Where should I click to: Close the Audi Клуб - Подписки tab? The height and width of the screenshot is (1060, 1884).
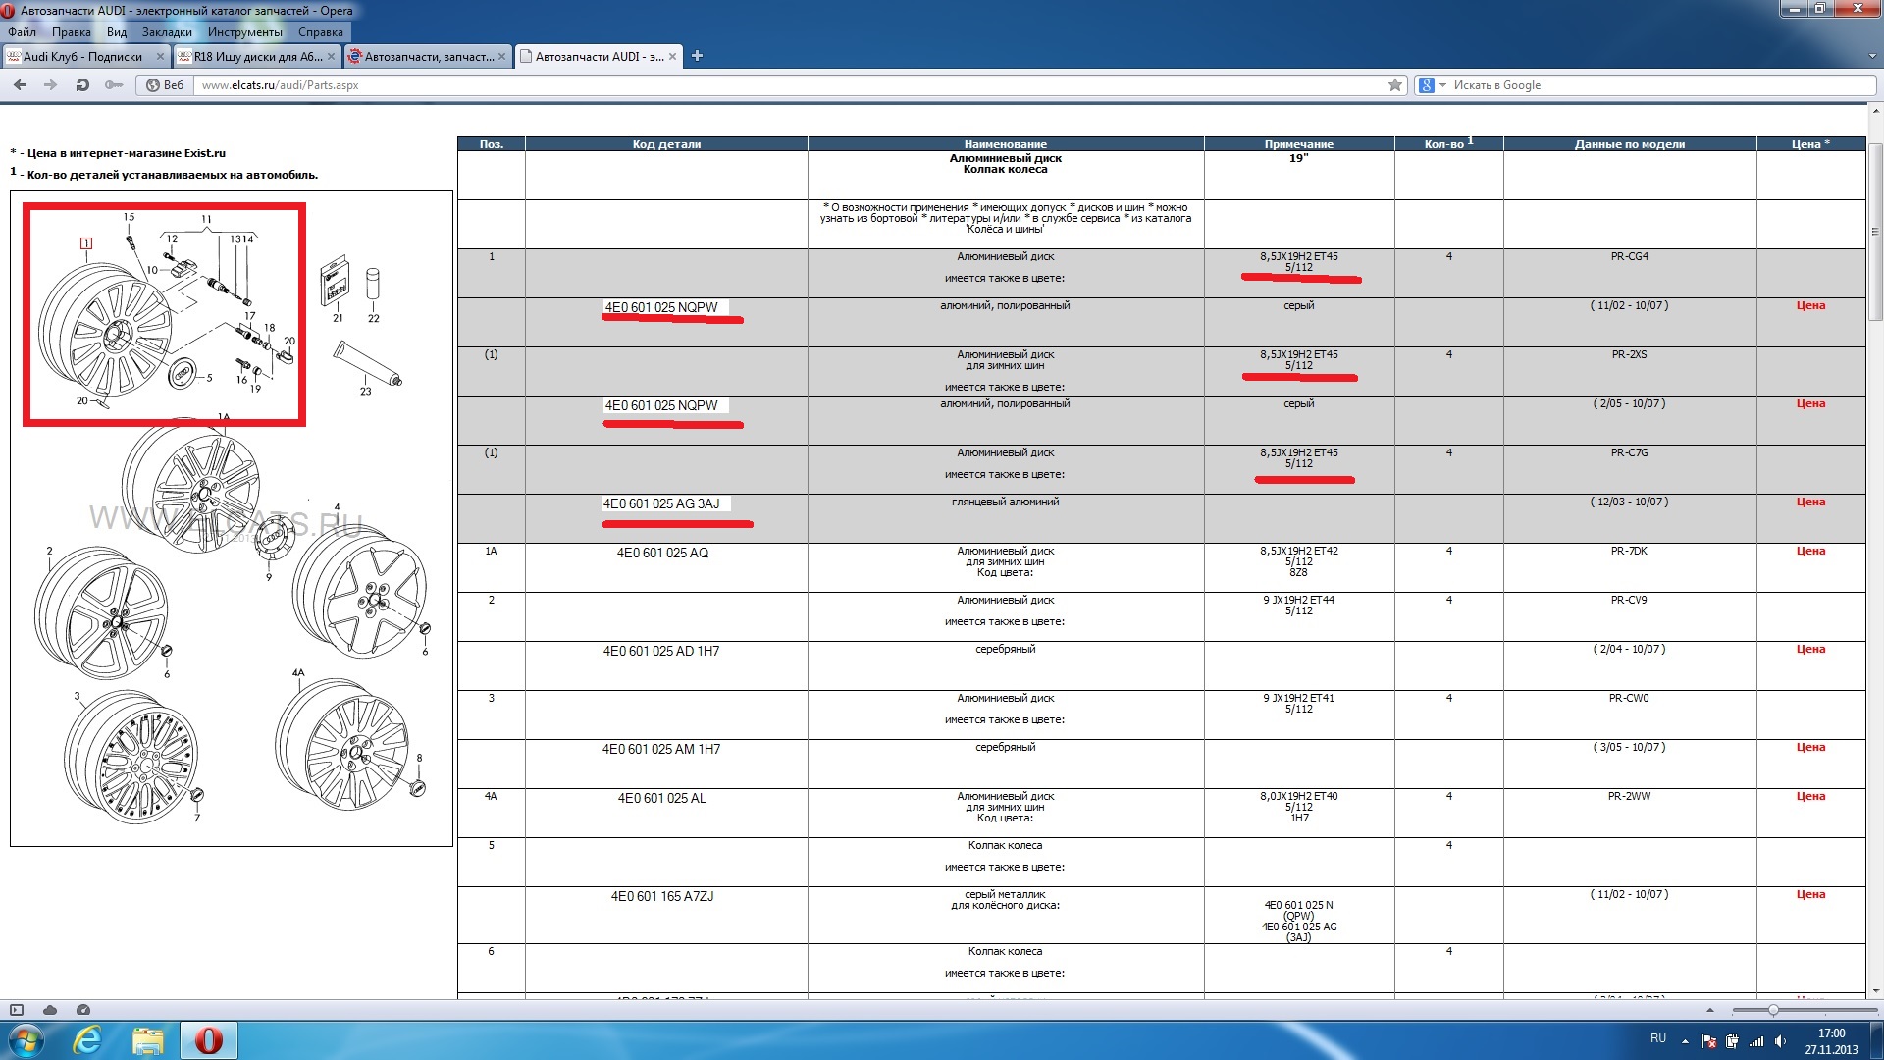click(x=160, y=57)
